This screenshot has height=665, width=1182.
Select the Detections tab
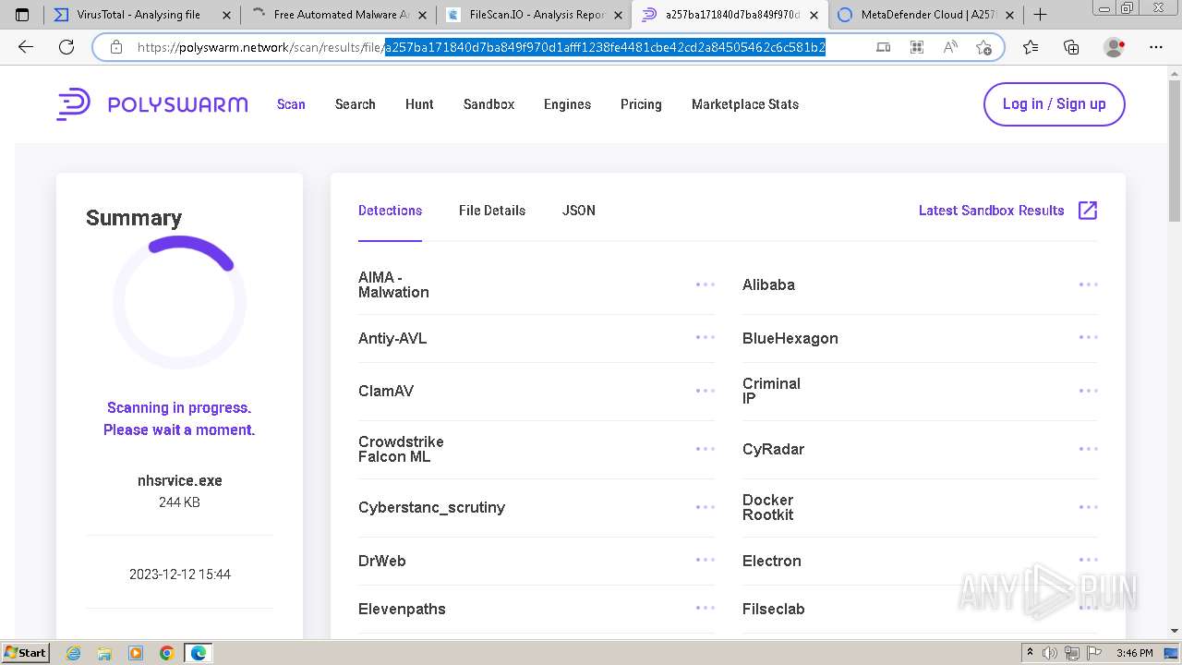[390, 211]
